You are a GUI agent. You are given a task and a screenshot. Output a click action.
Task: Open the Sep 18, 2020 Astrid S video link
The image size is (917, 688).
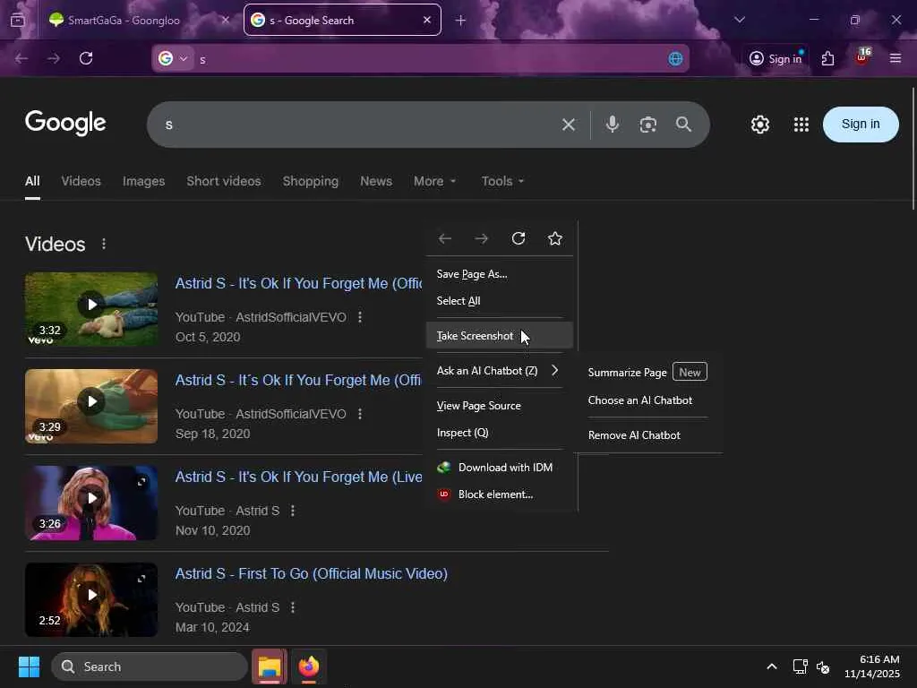click(299, 380)
